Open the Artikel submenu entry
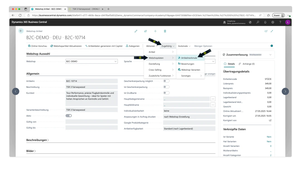301x169 pixels. [160, 52]
